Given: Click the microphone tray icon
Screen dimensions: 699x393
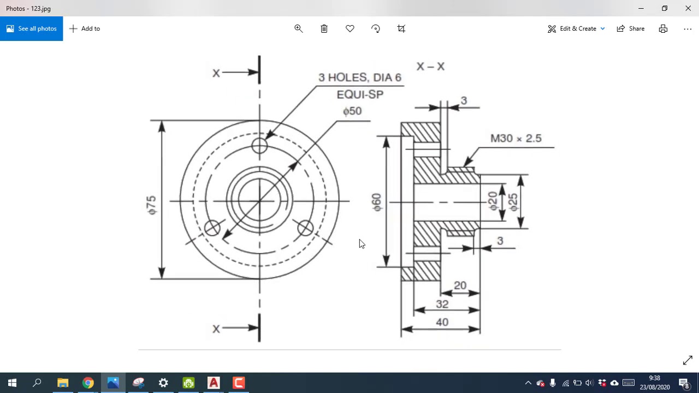Looking at the screenshot, I should pyautogui.click(x=553, y=383).
